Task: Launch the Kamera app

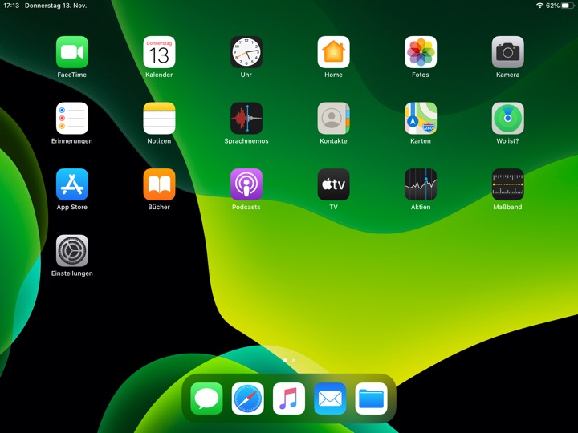Action: pyautogui.click(x=507, y=52)
